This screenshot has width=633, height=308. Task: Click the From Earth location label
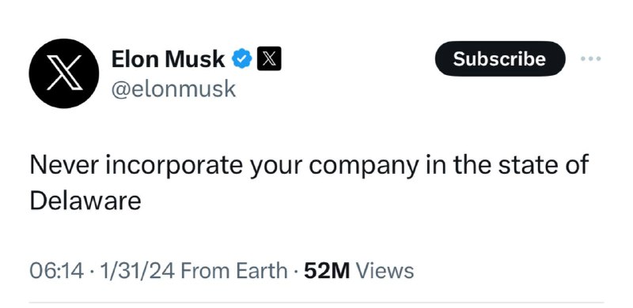(234, 271)
